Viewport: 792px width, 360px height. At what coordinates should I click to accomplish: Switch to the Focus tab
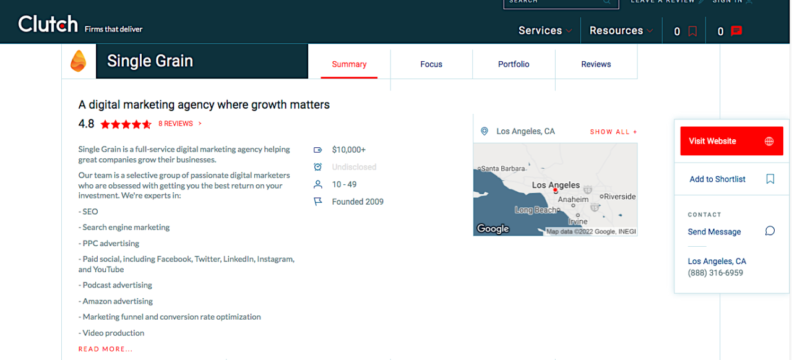click(x=431, y=64)
